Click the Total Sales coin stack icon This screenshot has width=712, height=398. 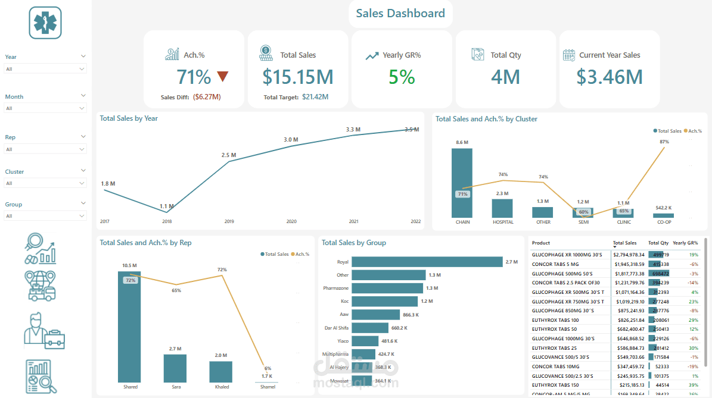[x=266, y=53]
